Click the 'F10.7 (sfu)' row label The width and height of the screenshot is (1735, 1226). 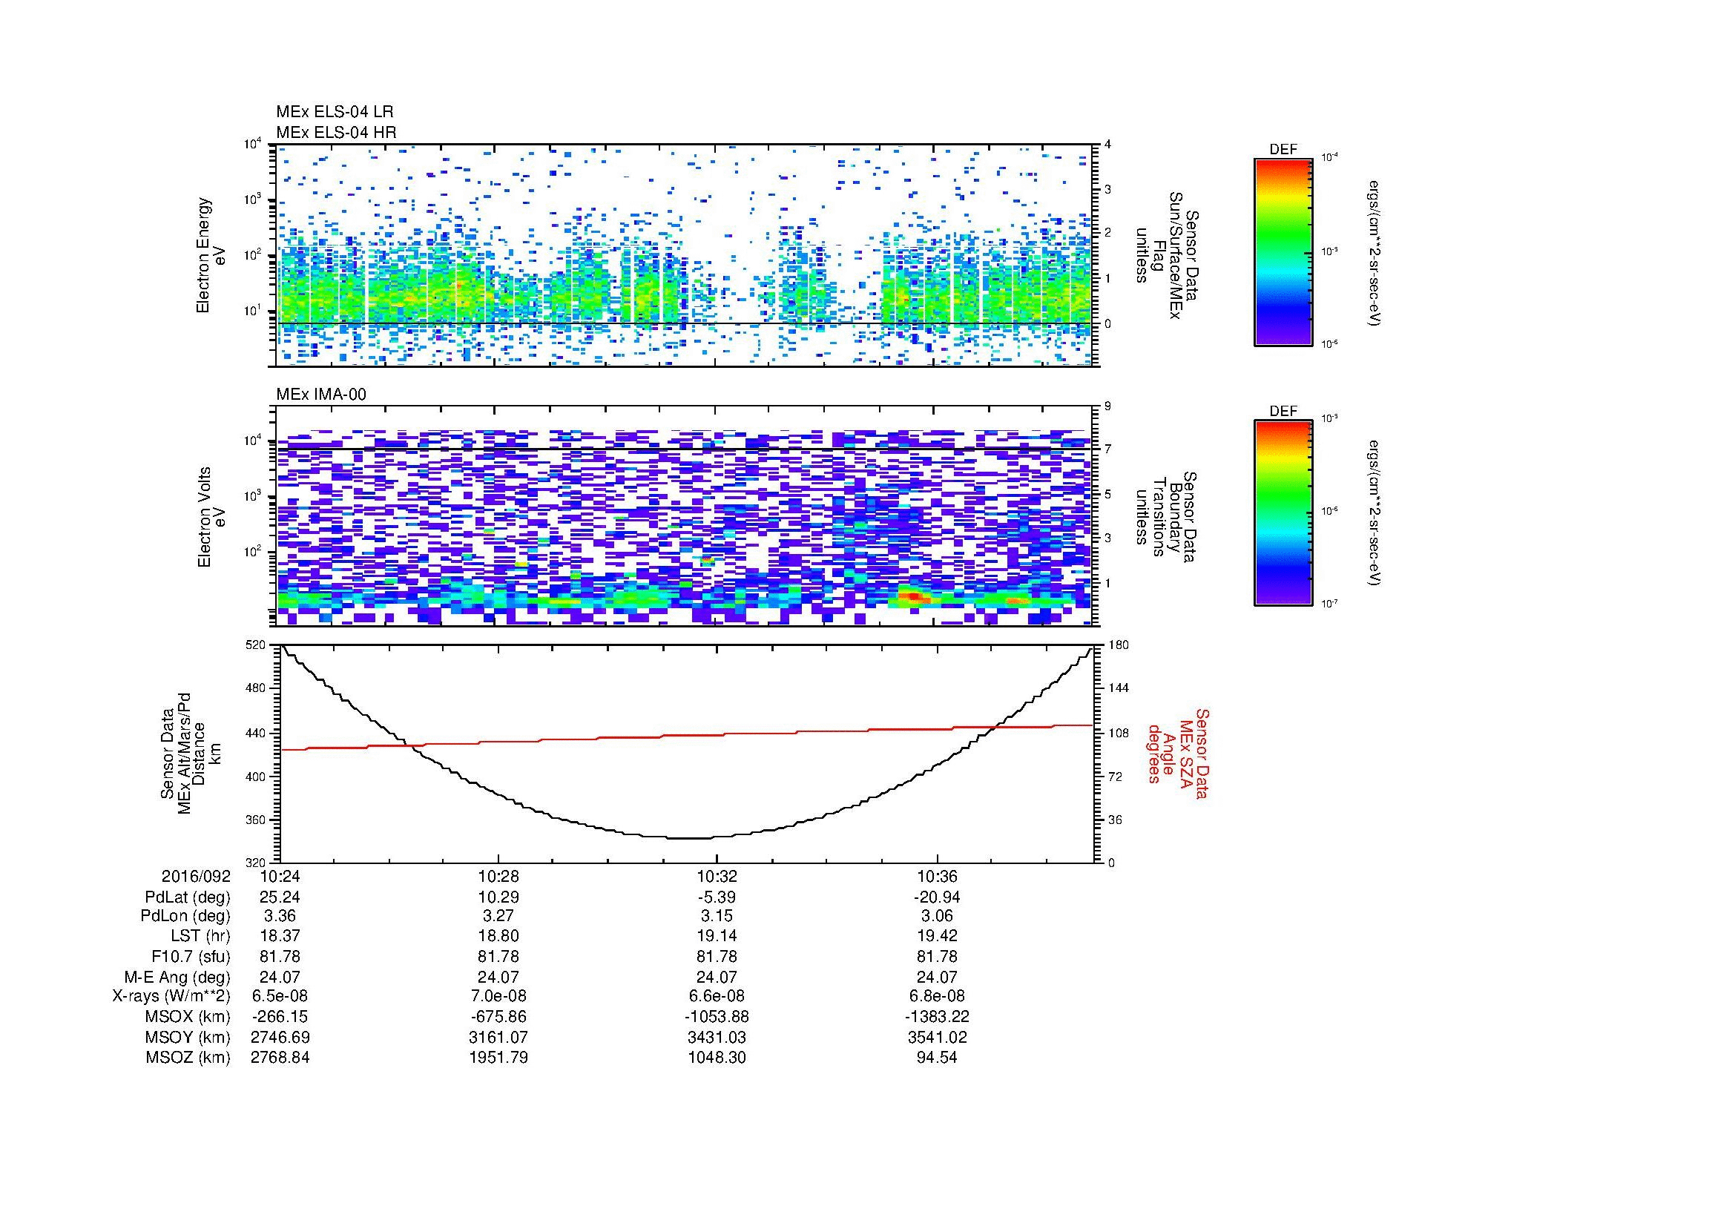[191, 956]
